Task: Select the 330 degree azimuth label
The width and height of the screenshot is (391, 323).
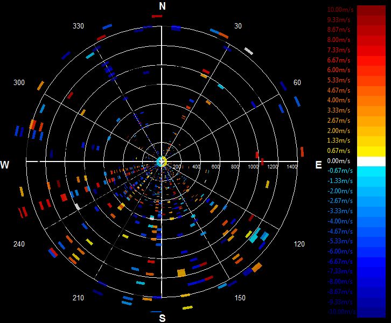Action: (78, 26)
